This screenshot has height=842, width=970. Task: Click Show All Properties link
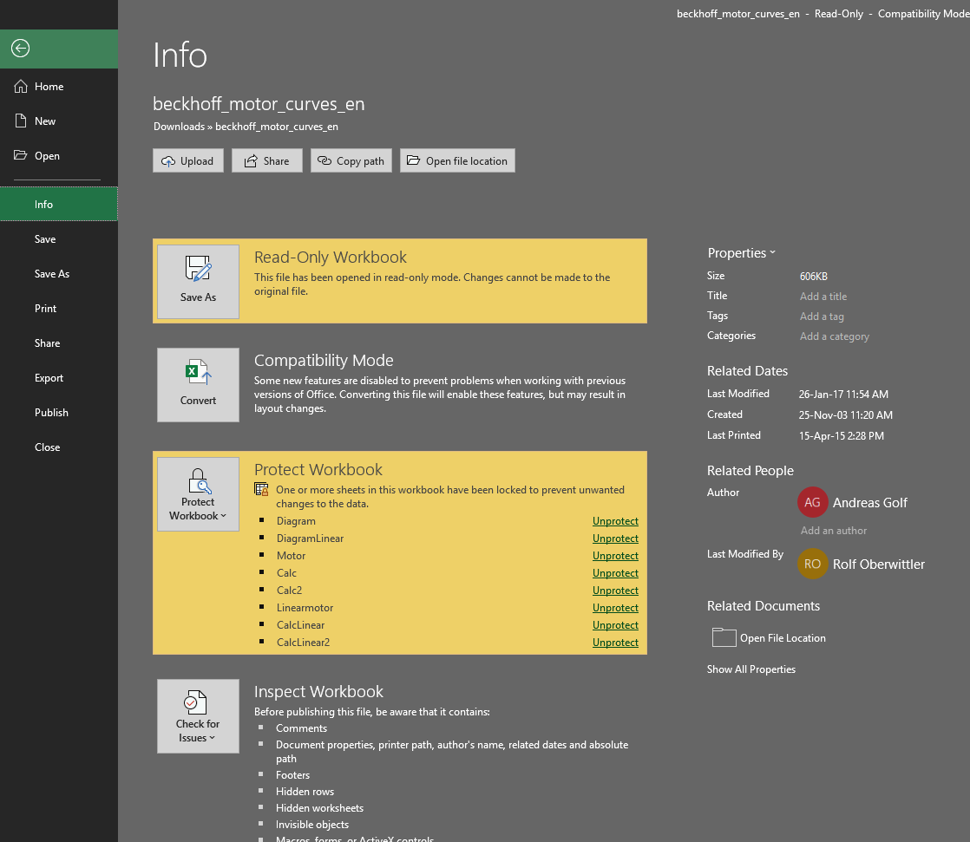751,669
